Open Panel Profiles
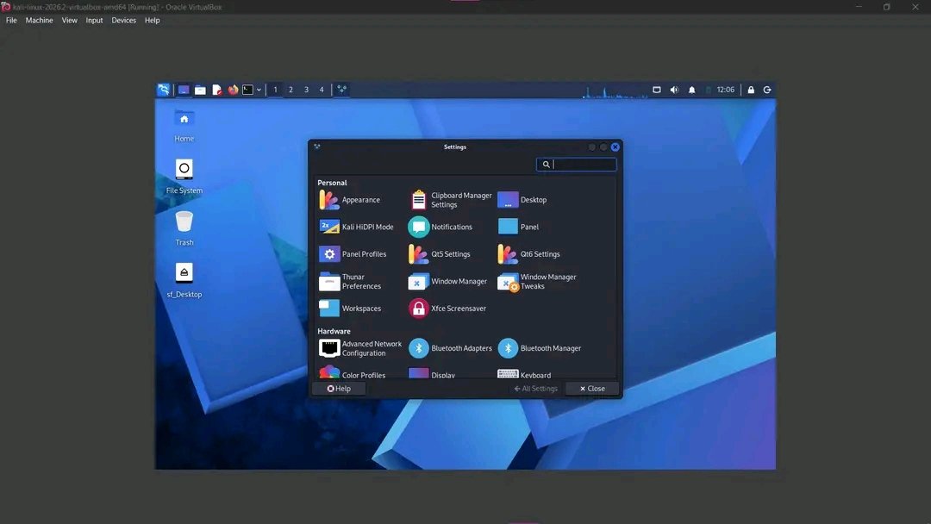The image size is (931, 524). [353, 254]
